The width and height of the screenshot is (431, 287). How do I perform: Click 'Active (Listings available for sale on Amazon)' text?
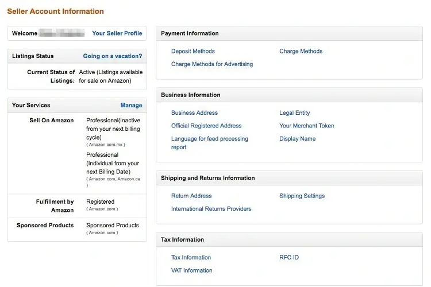tap(111, 76)
